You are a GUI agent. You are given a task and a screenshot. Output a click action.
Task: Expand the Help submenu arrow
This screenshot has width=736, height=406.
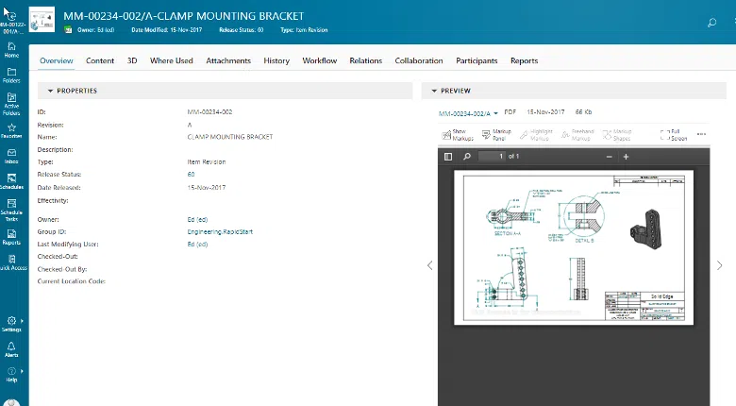click(x=22, y=371)
